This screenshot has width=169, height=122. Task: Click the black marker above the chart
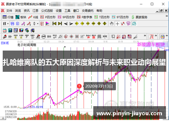coord(65,47)
